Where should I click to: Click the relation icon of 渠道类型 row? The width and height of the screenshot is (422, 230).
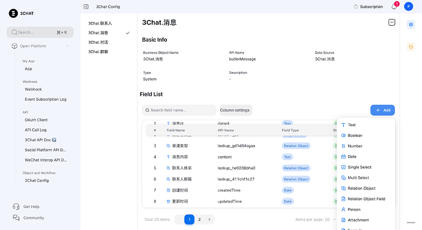(x=168, y=146)
